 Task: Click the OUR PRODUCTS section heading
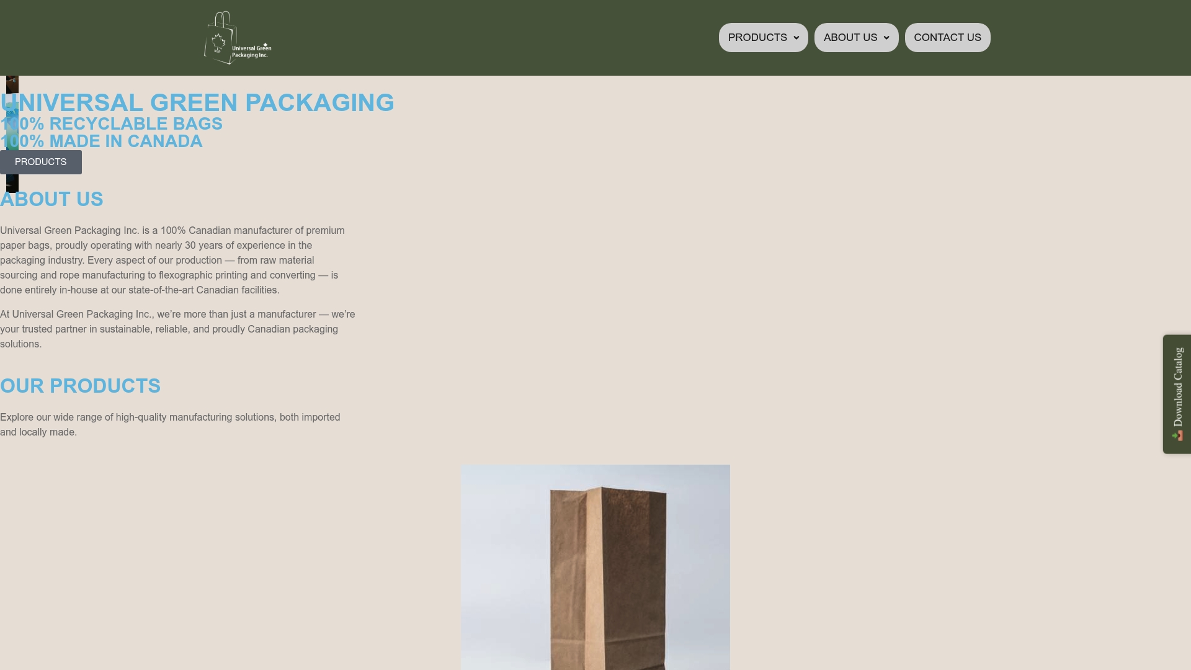81,386
